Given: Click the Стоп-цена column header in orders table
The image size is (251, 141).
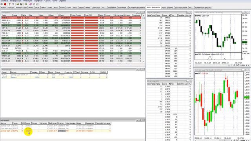Looking at the screenshot, I should [x=106, y=123].
